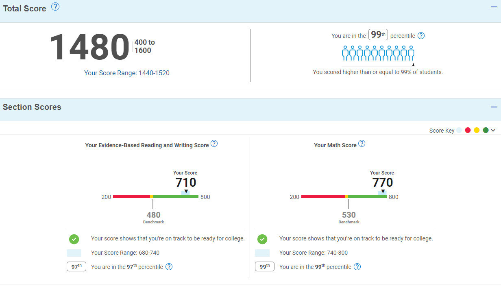This screenshot has height=286, width=501.
Task: Click the yellow dot in Score Key
Action: click(477, 131)
